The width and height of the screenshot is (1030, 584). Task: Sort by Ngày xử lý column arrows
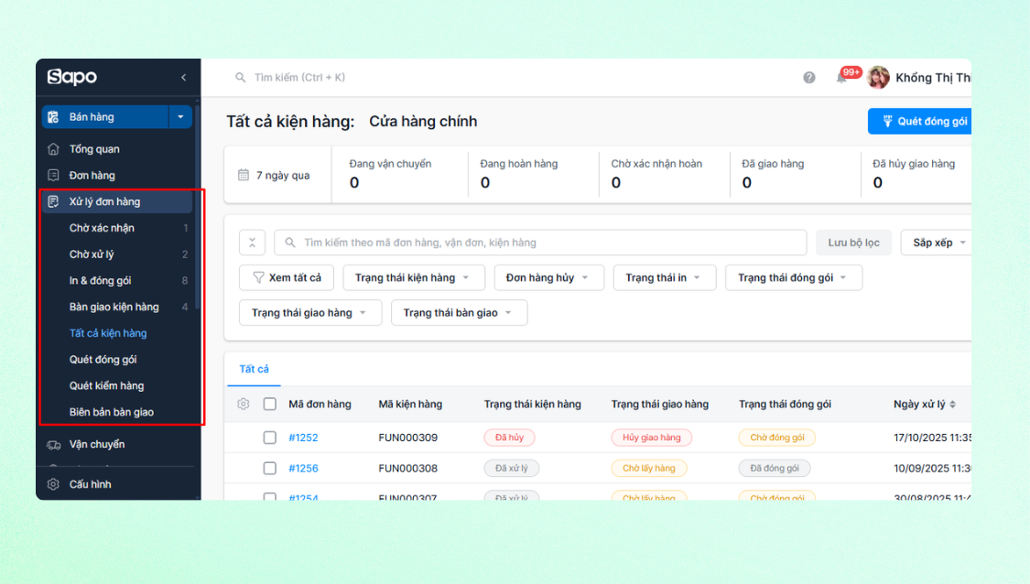[952, 405]
